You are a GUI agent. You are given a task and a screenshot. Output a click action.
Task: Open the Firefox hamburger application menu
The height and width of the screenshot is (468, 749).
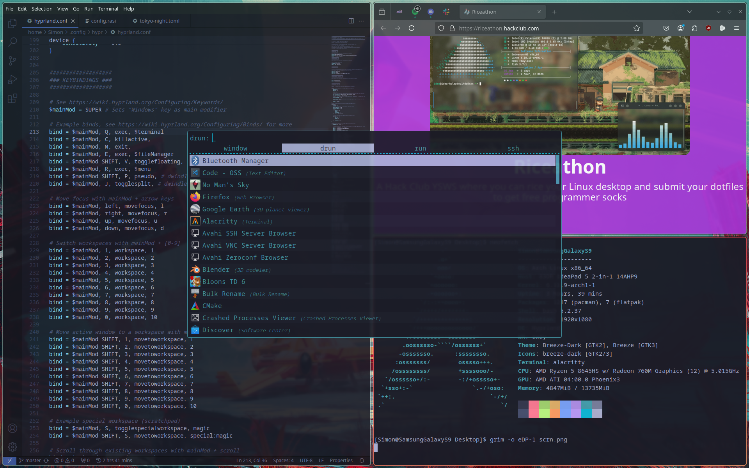(737, 28)
